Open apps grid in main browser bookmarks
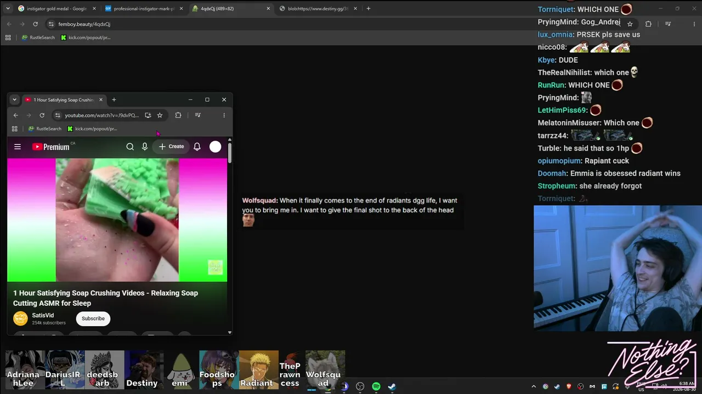Screen dimensions: 702x394 click(x=8, y=38)
